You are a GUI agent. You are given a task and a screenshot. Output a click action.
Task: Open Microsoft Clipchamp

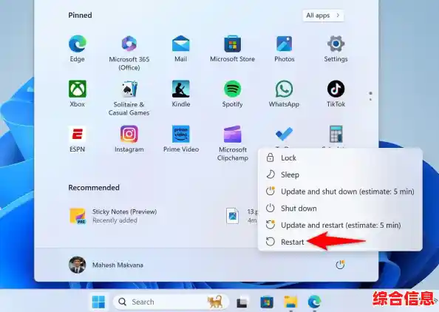232,143
